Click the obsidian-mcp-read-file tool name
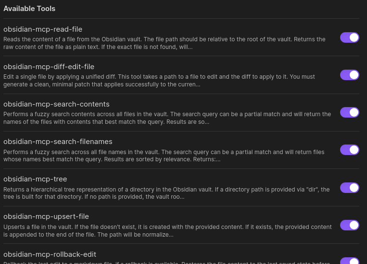This screenshot has width=367, height=264. coord(43,29)
